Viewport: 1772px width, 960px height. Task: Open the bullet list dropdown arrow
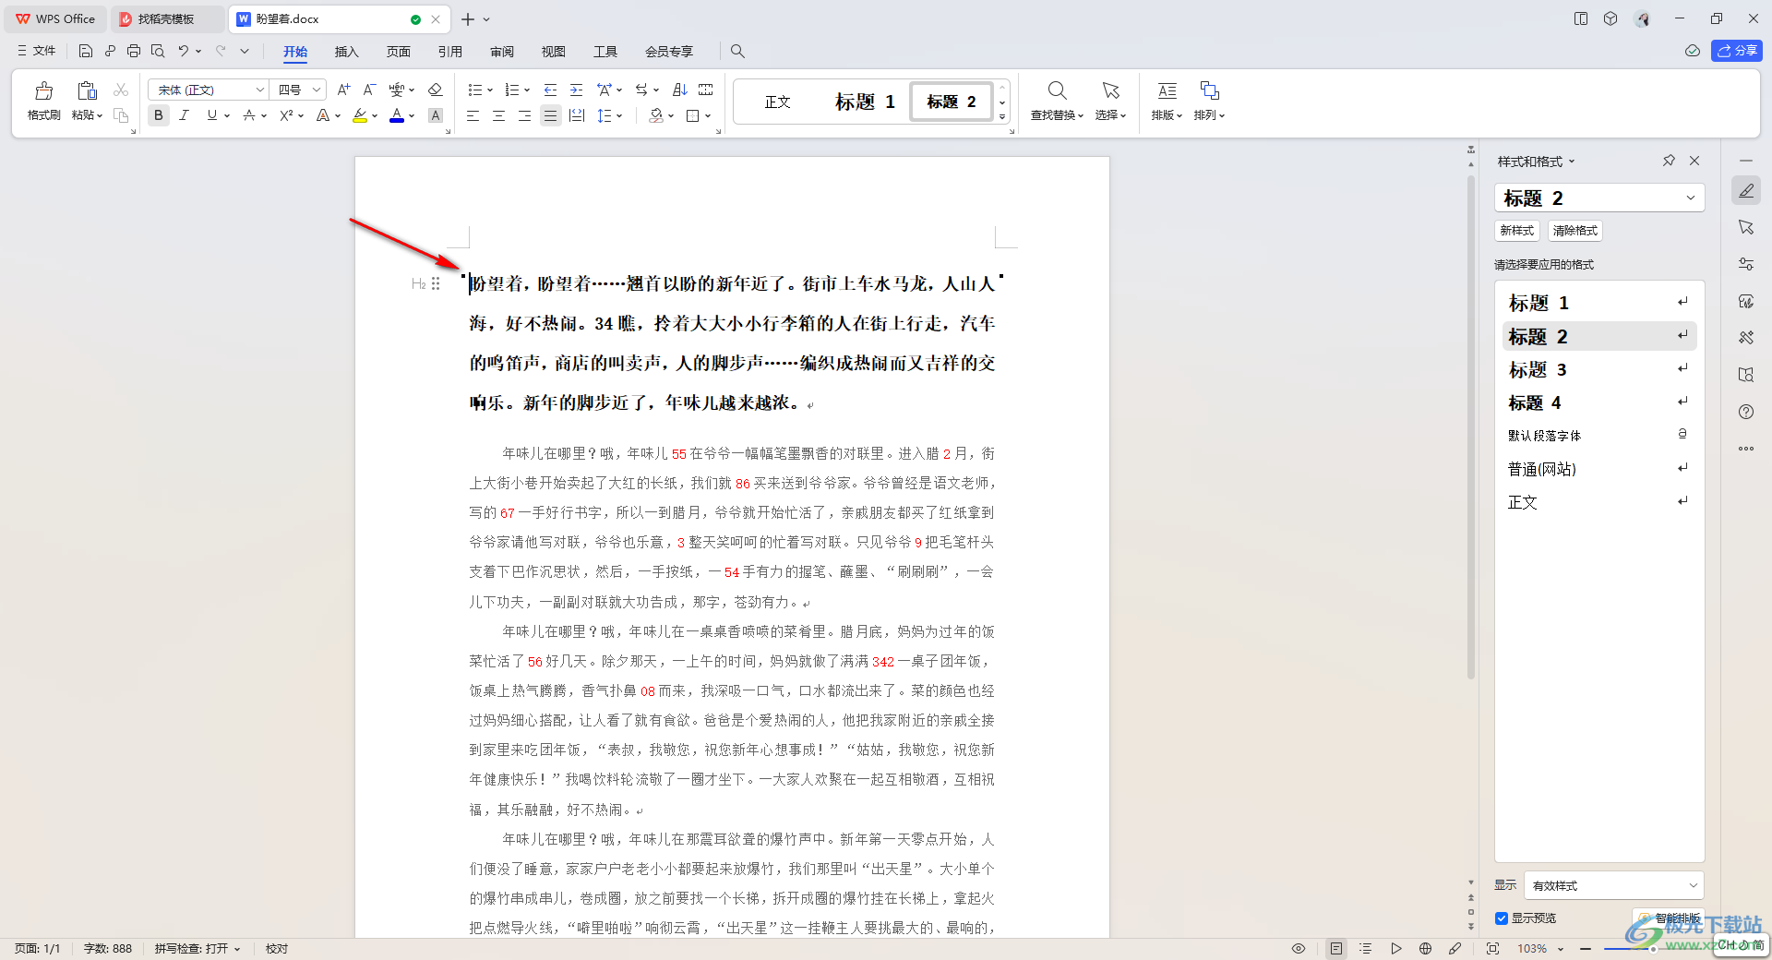tap(490, 90)
